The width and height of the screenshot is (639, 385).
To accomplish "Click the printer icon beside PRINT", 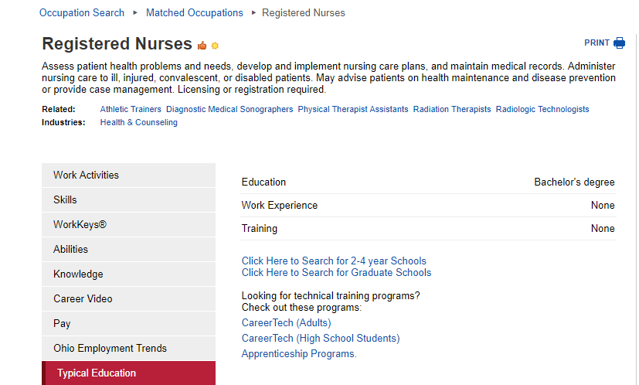I will tap(619, 43).
